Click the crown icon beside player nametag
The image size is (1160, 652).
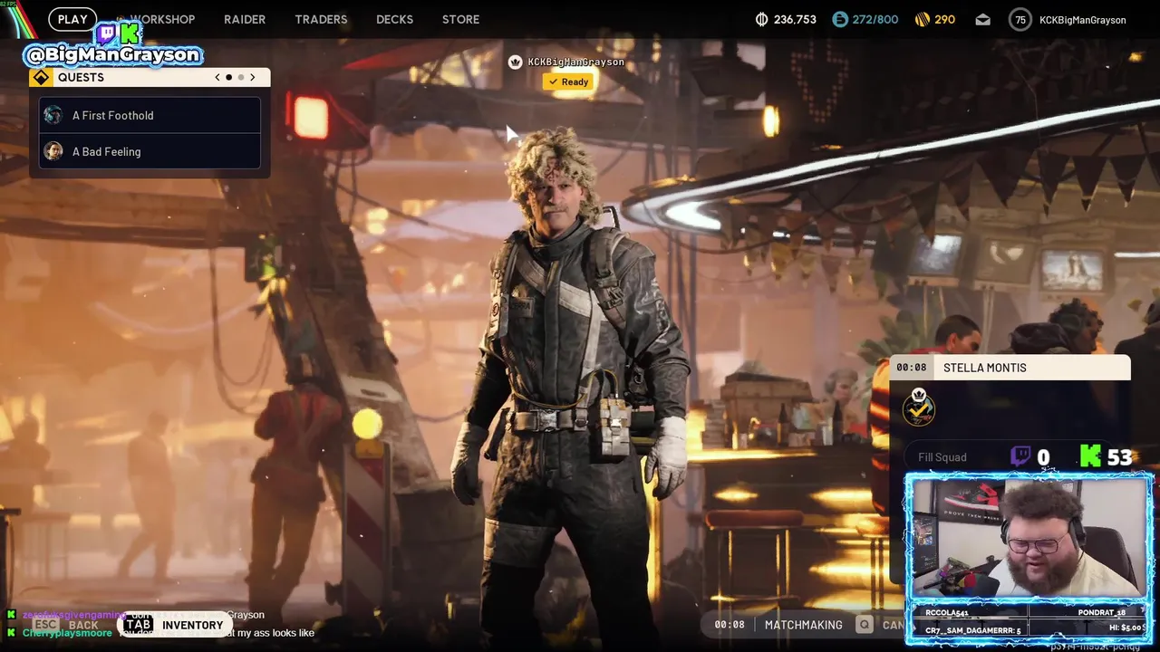[516, 62]
